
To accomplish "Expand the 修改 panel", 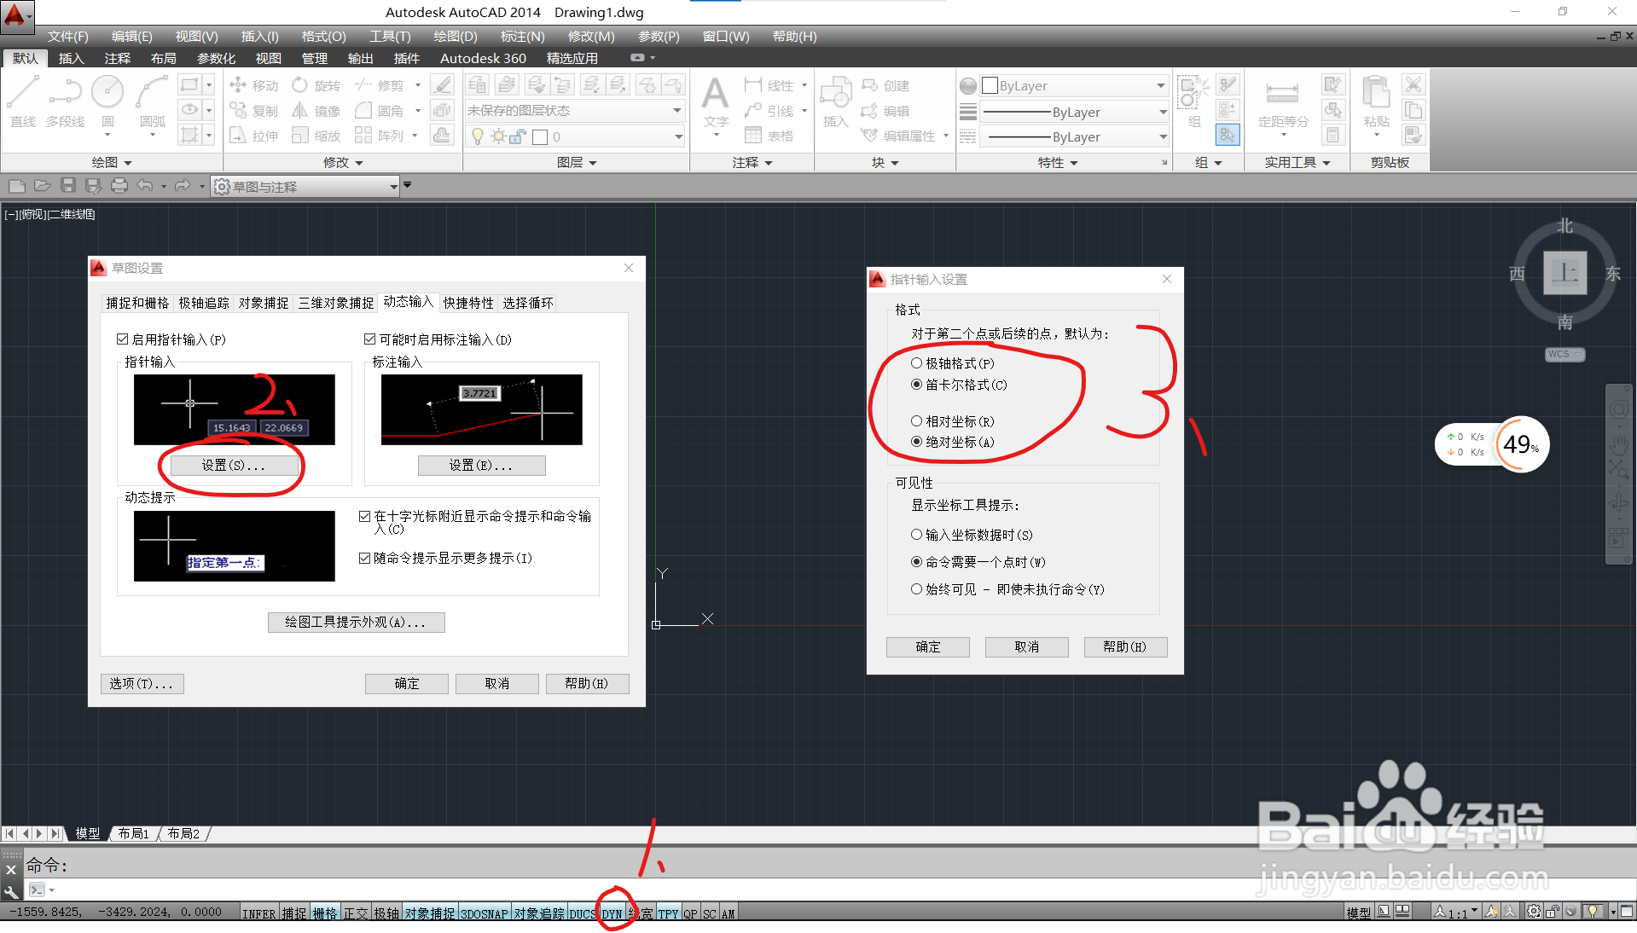I will click(343, 162).
